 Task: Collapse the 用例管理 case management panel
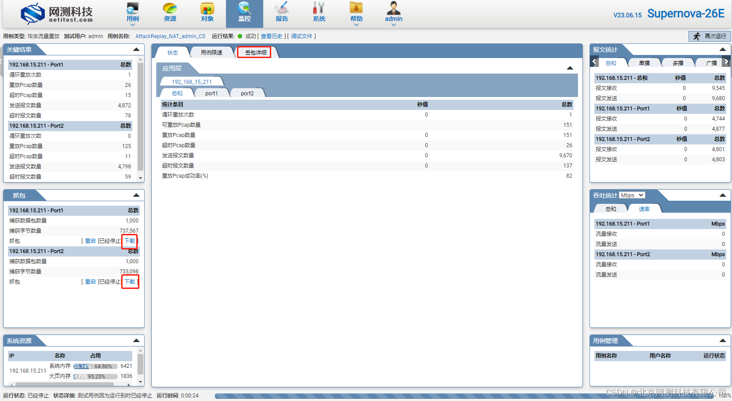pyautogui.click(x=723, y=341)
